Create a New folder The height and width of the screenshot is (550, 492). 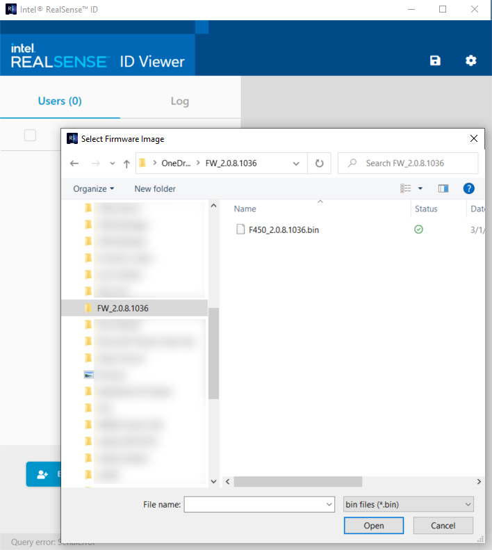[155, 188]
